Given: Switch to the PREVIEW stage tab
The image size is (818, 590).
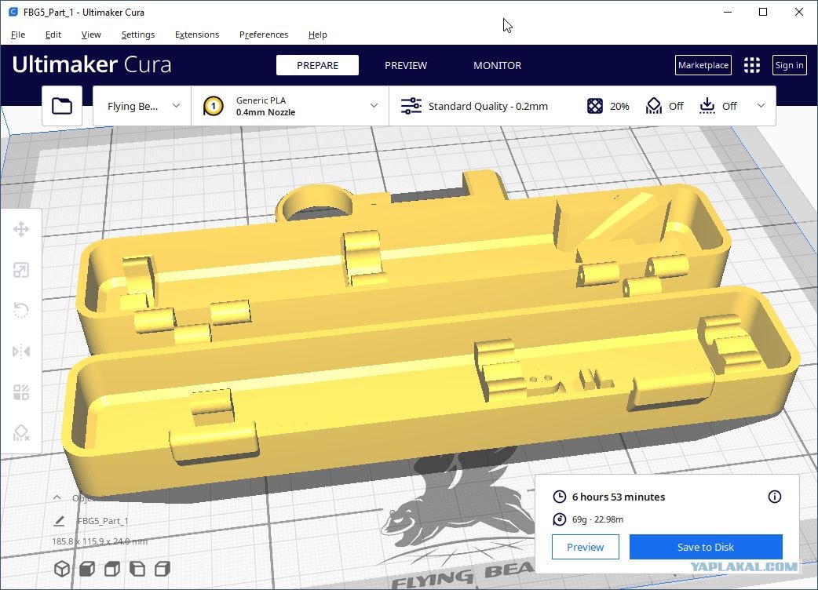Looking at the screenshot, I should coord(406,65).
